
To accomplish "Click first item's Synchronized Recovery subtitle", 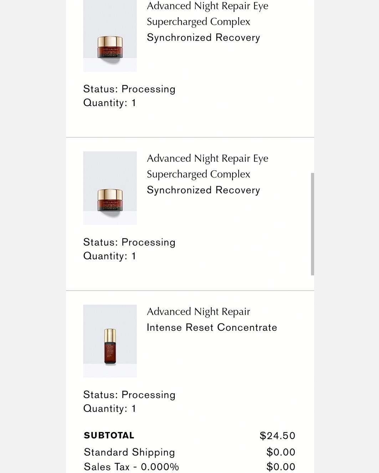I will click(x=203, y=37).
